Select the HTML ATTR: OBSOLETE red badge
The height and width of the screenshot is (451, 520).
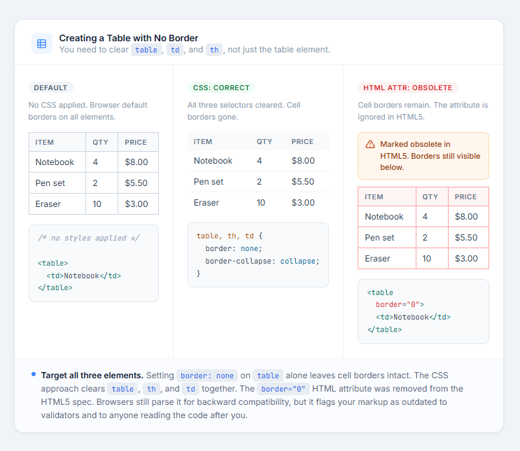[407, 88]
